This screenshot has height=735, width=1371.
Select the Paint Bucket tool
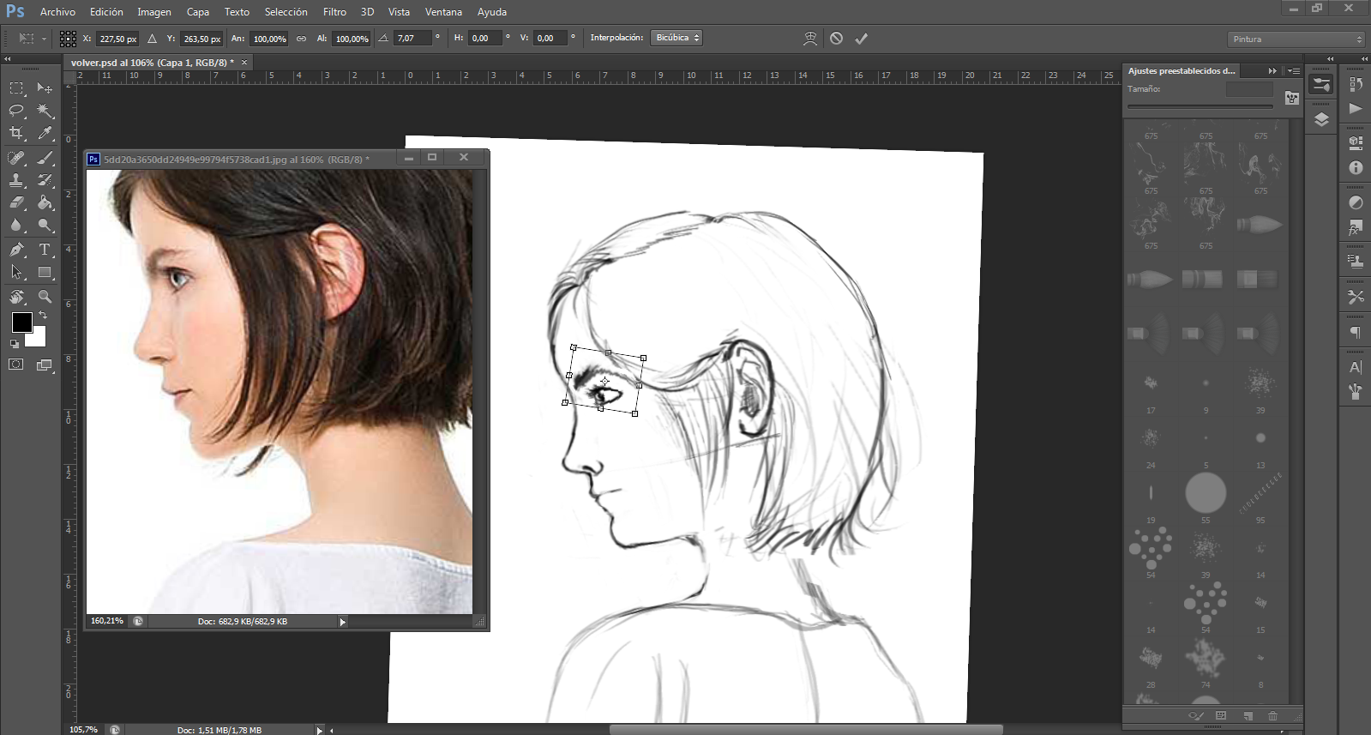(x=45, y=202)
